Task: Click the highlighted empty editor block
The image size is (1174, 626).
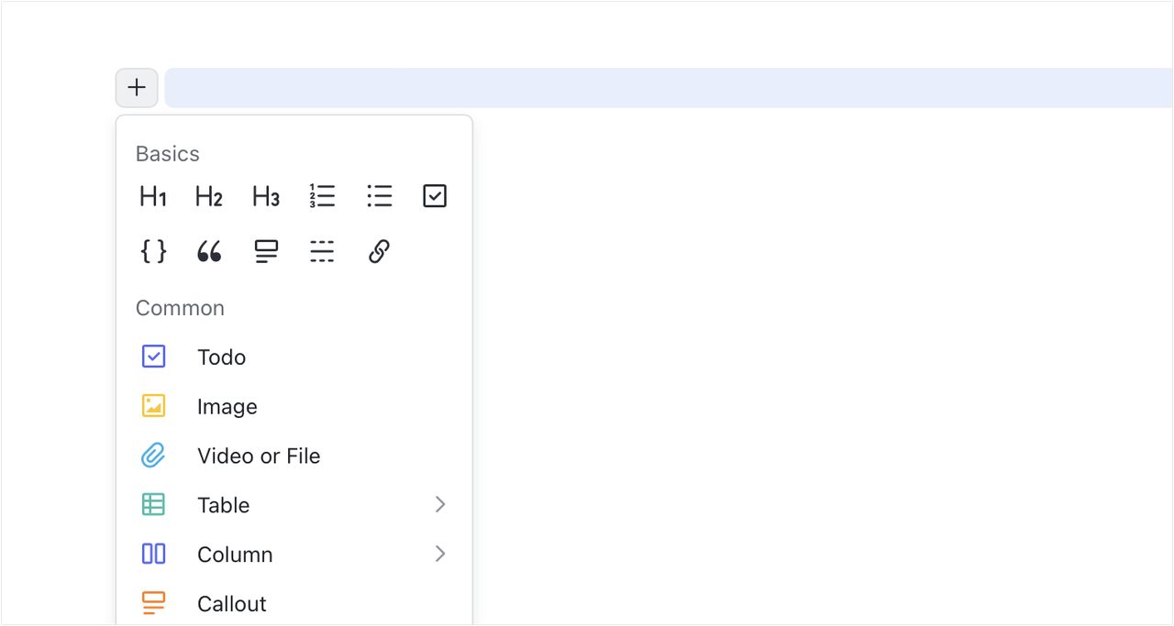Action: 642,87
